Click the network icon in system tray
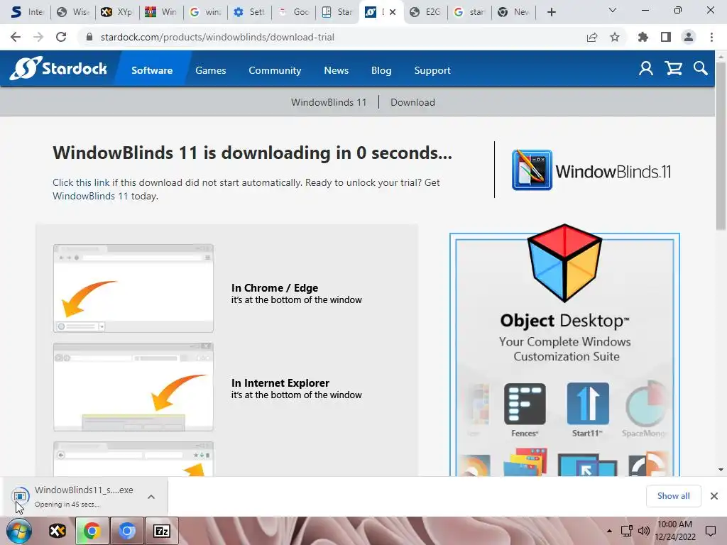727x545 pixels. click(627, 531)
